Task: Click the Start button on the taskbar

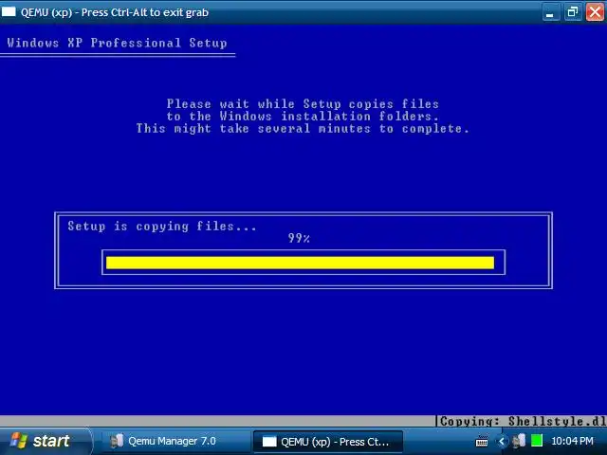Action: point(46,441)
